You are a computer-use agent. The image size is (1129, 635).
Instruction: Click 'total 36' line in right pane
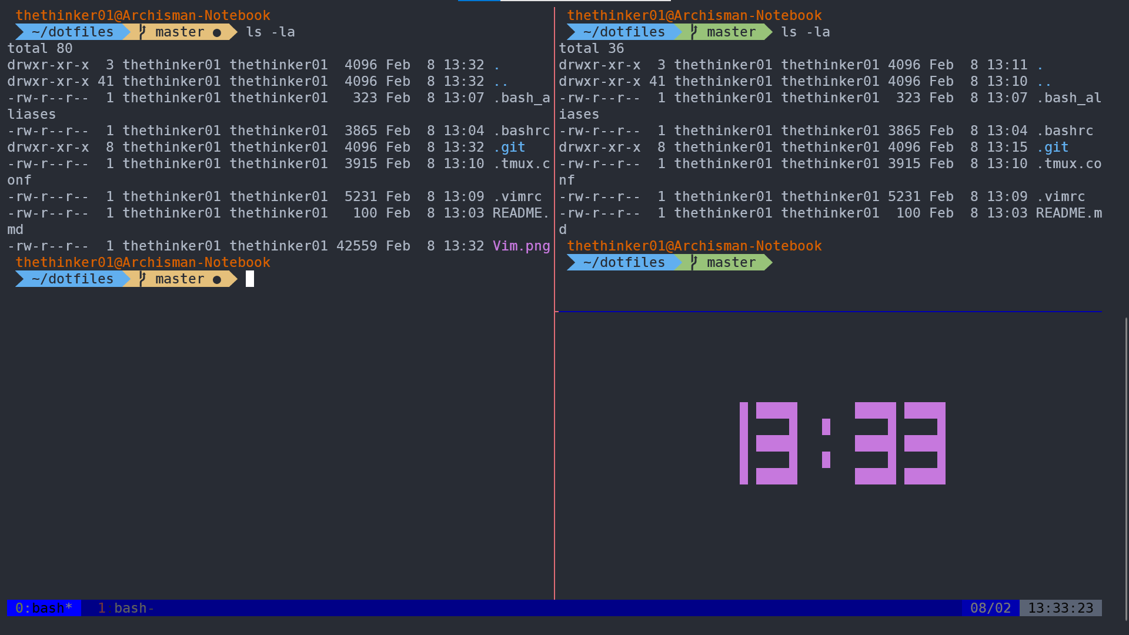coord(592,48)
